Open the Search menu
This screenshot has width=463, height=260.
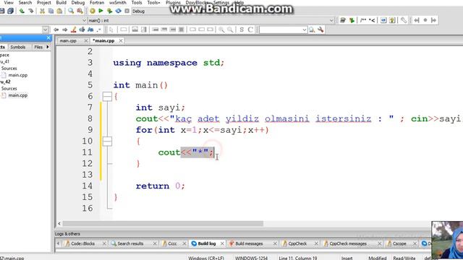tap(25, 3)
